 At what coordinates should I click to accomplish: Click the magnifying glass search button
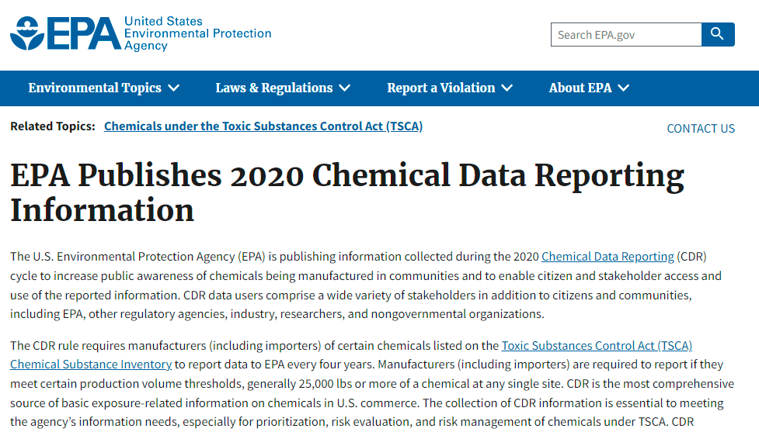point(717,35)
